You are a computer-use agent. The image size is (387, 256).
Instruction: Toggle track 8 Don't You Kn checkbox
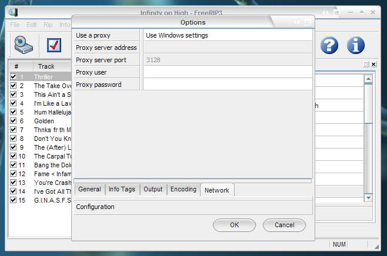click(x=14, y=138)
